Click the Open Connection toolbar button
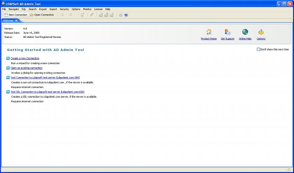This screenshot has height=173, width=294. click(x=42, y=15)
